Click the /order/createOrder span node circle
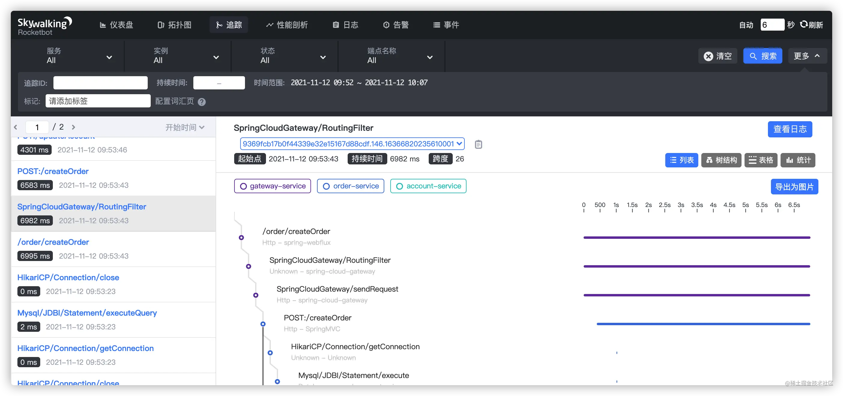This screenshot has height=396, width=843. coord(241,238)
